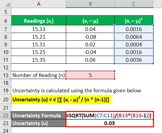Select row 10 header
This screenshot has height=133, width=162.
click(x=6, y=52)
